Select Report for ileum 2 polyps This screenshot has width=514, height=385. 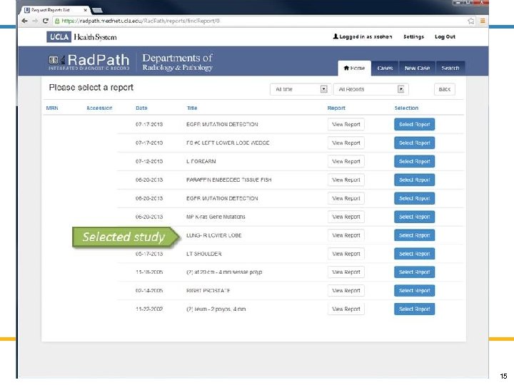414,309
